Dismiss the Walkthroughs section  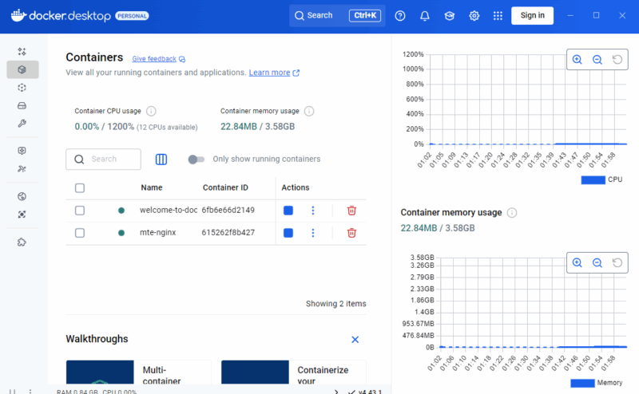pos(355,340)
